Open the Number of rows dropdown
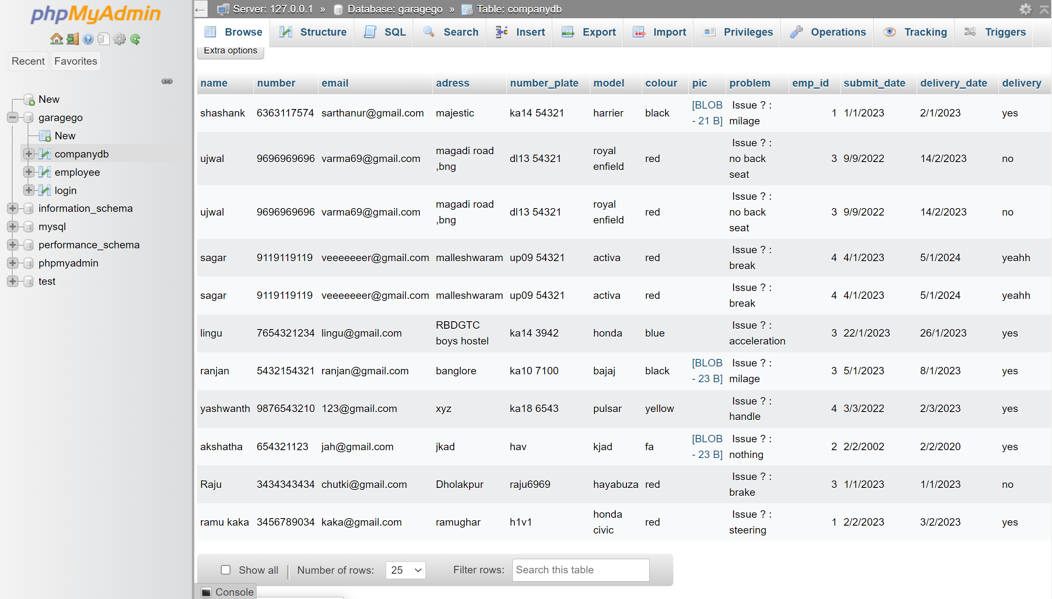 pos(406,570)
